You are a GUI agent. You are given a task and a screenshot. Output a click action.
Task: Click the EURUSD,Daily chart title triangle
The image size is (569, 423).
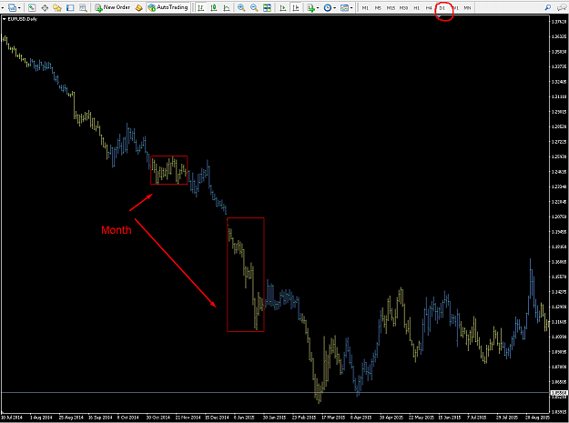5,19
